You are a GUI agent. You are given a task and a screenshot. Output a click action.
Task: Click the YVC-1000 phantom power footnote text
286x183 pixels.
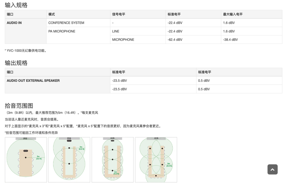[26, 51]
